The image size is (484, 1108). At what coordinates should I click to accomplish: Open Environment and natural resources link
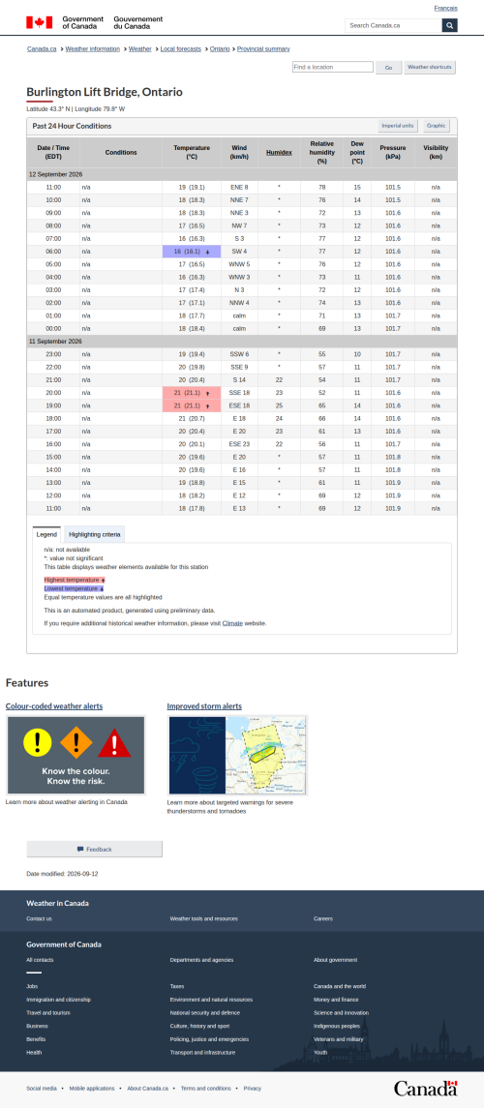coord(211,1000)
